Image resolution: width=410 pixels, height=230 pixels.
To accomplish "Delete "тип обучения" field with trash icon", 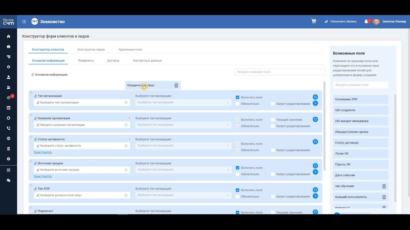I will click(384, 186).
